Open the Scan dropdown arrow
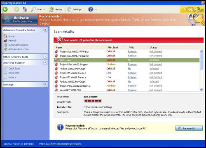Screen dimensions: 206x148 click(44, 9)
